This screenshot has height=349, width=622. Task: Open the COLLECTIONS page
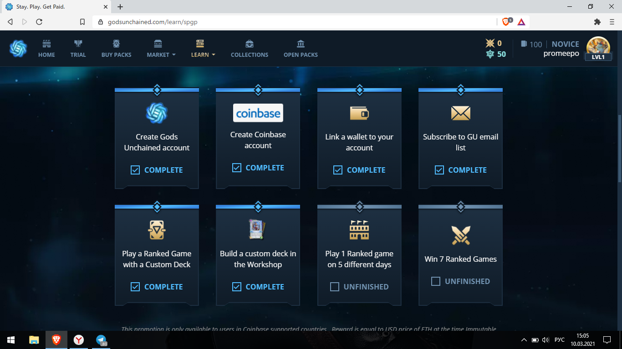250,49
